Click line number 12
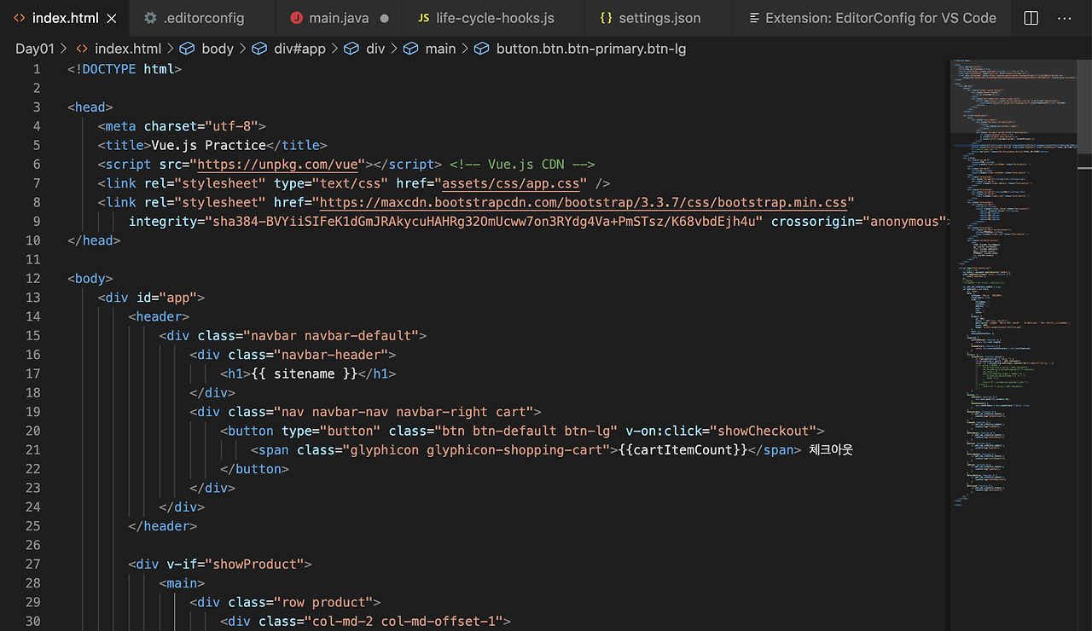 33,279
